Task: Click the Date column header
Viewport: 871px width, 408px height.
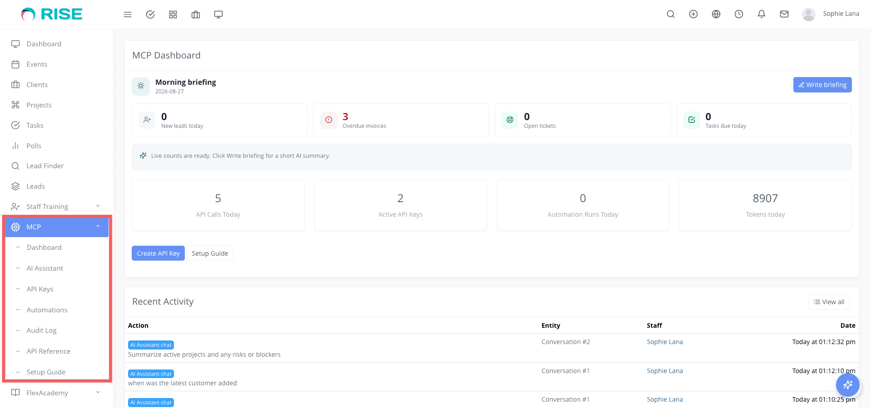Action: (x=848, y=325)
